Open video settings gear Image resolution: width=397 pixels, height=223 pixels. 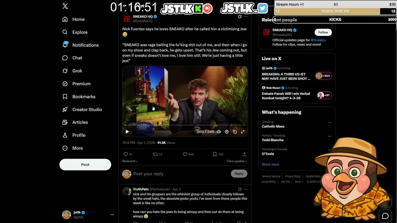pos(227,132)
